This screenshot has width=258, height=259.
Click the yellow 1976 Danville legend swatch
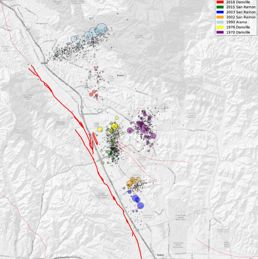coord(219,28)
